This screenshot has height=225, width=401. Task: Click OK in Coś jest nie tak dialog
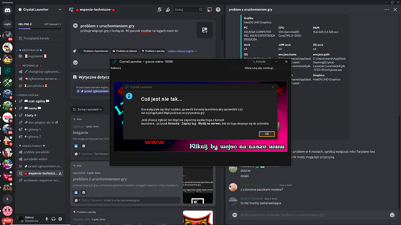click(x=267, y=134)
